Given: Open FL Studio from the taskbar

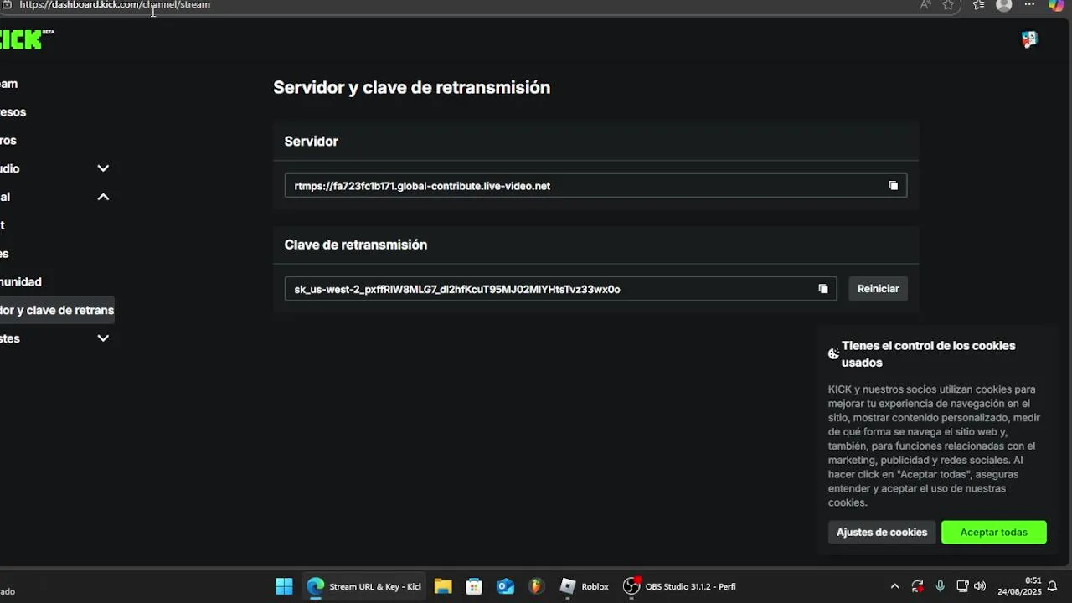Looking at the screenshot, I should (536, 586).
